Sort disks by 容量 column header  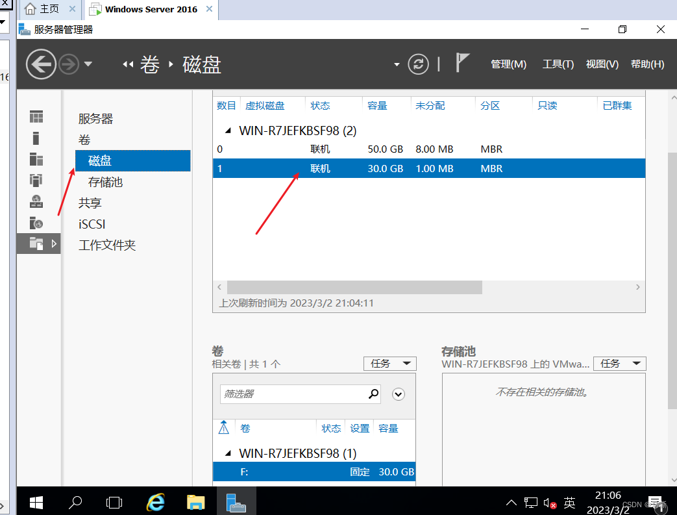click(377, 105)
